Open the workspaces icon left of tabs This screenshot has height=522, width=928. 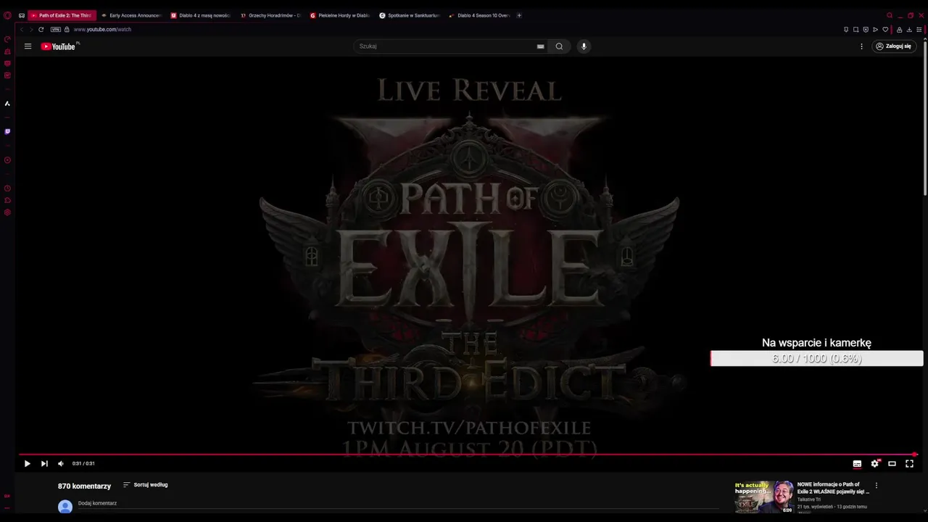coord(21,15)
